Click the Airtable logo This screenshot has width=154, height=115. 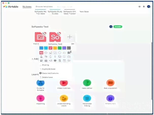click(x=11, y=7)
